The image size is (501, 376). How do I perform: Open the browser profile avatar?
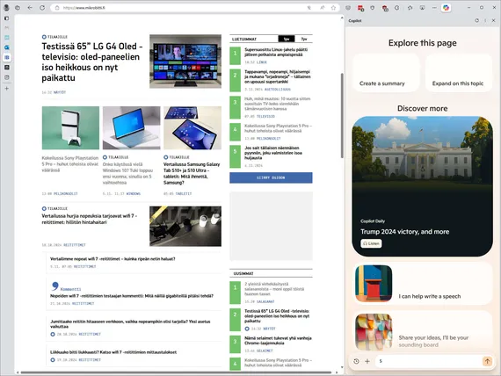click(6, 7)
